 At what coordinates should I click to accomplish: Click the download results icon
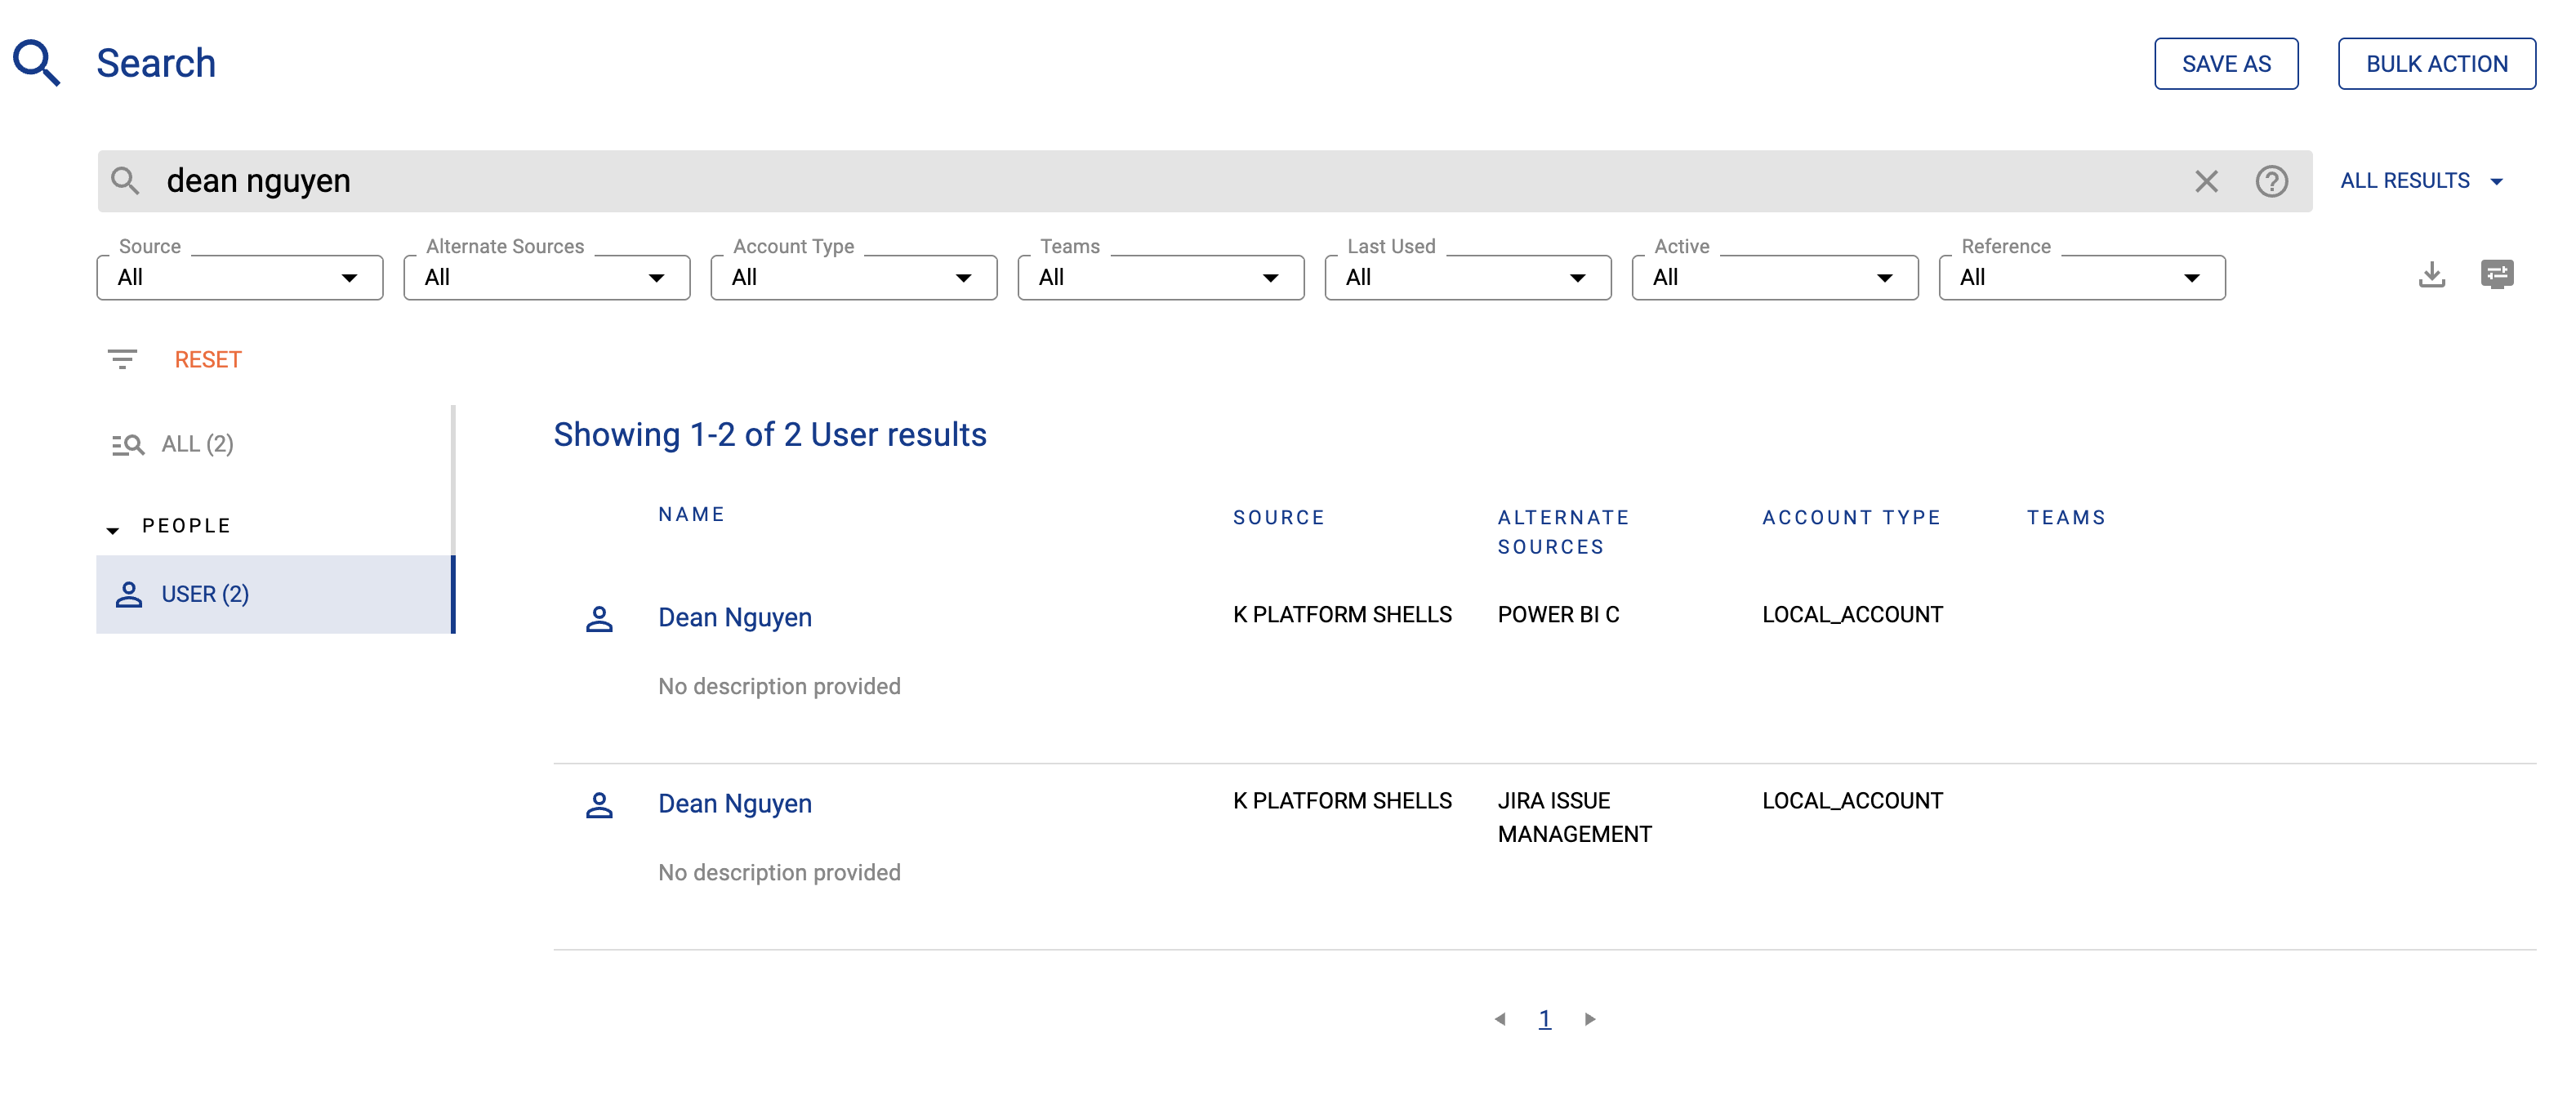(x=2431, y=275)
